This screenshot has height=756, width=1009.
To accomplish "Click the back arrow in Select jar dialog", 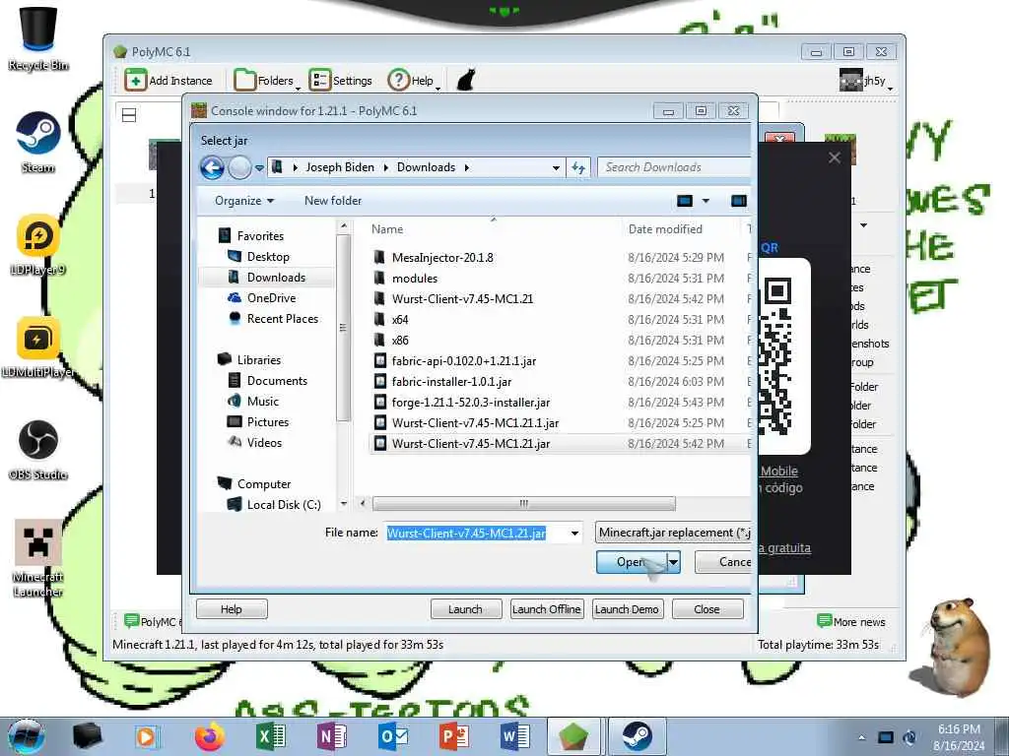I will [212, 167].
